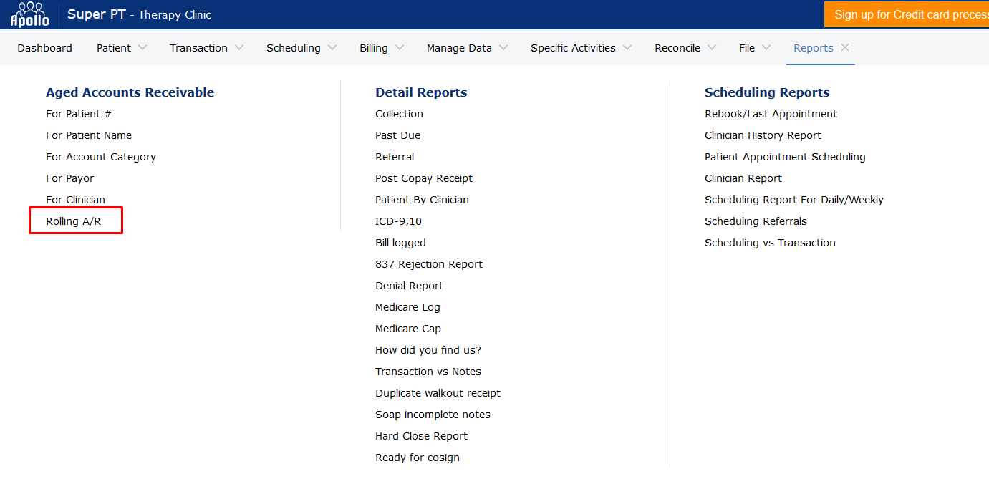Close the Reports menu with X icon
The width and height of the screenshot is (989, 479).
tap(845, 48)
